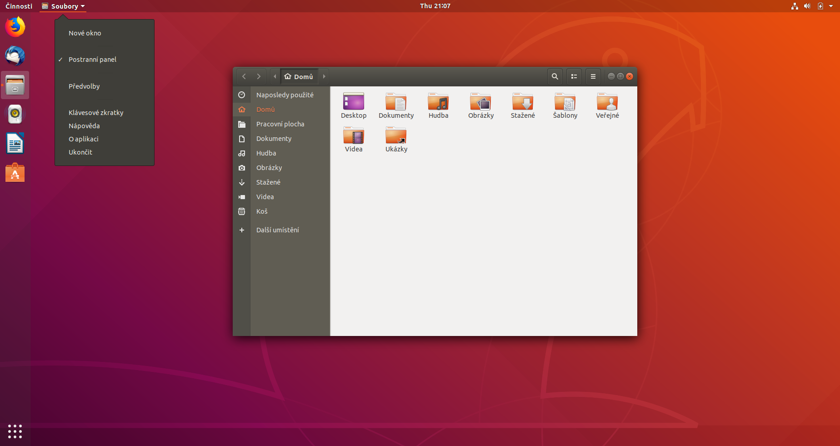
Task: Launch LibreOffice Writer from the dock
Action: click(x=15, y=144)
